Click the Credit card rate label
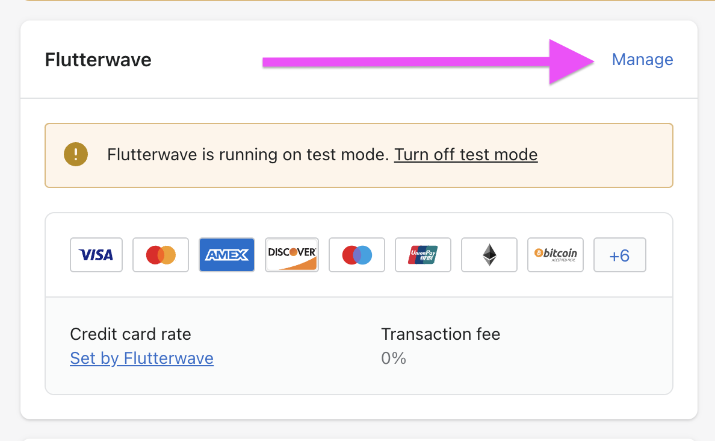The width and height of the screenshot is (715, 441). tap(131, 334)
